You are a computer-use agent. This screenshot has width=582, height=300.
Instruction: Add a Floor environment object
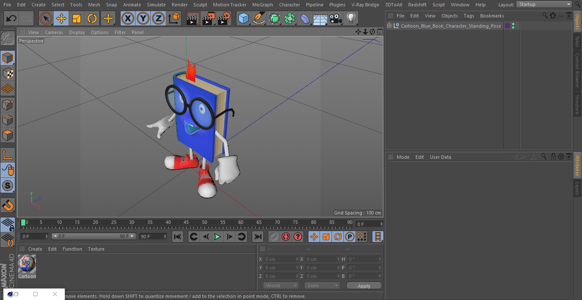[320, 18]
